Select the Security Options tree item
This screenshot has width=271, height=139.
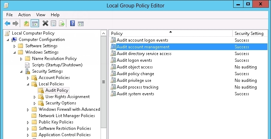click(61, 103)
